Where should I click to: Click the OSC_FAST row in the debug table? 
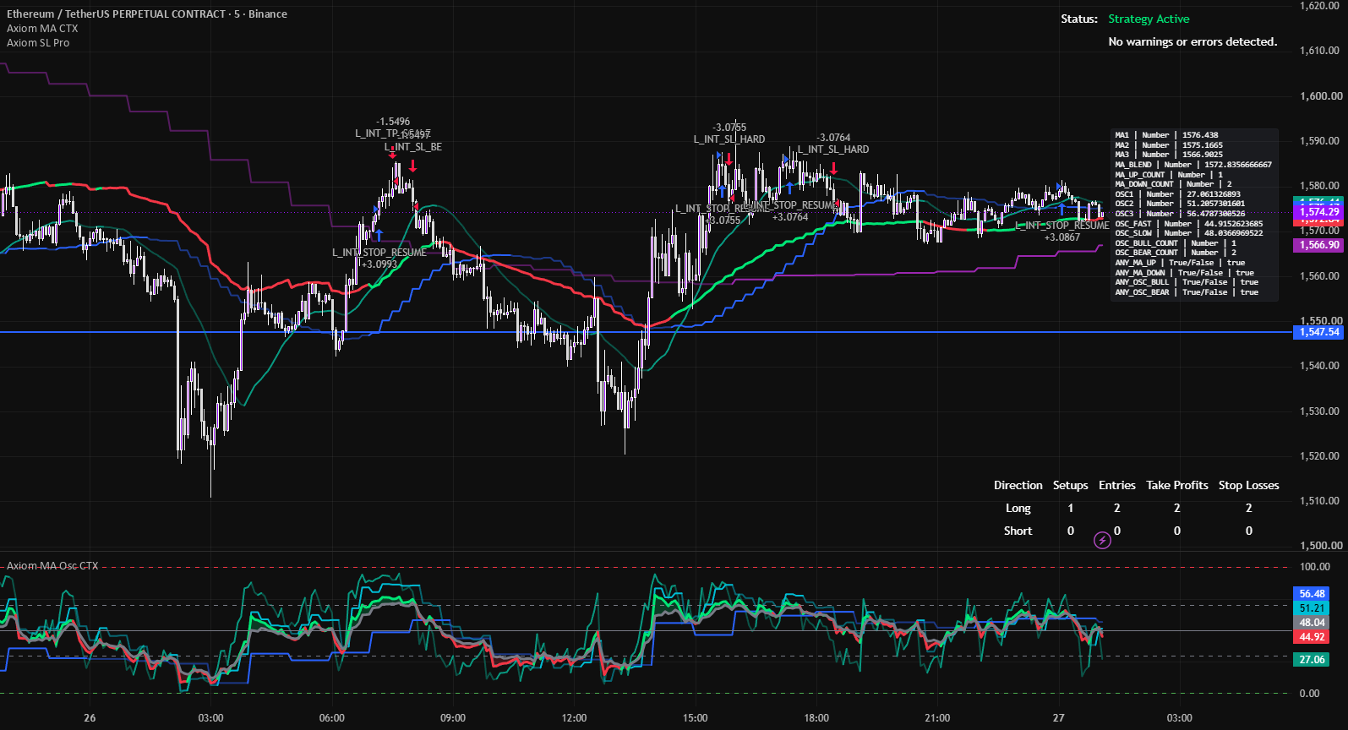point(1189,224)
